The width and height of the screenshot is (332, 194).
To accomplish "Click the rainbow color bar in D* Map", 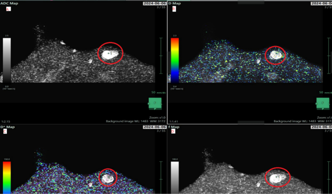I will click(7, 177).
